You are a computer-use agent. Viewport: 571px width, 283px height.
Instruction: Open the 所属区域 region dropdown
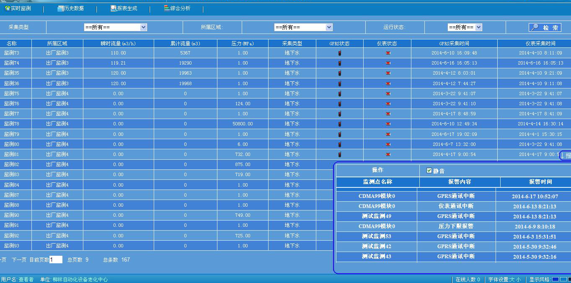(x=329, y=27)
